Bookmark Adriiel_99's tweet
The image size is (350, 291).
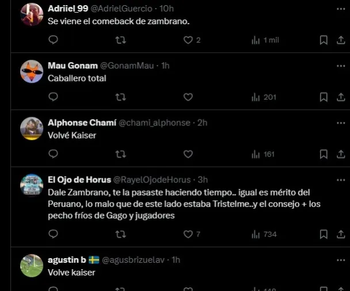pos(324,40)
